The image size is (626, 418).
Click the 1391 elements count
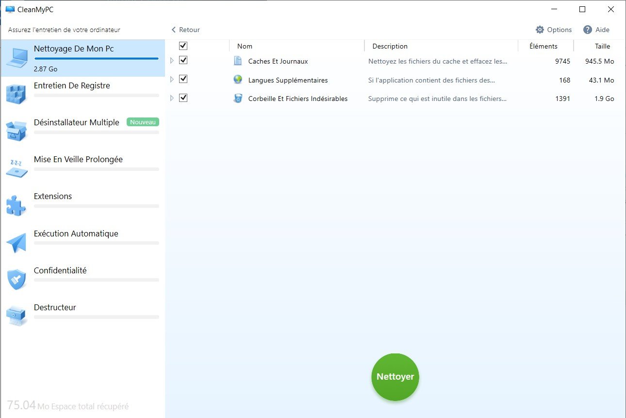coord(562,99)
